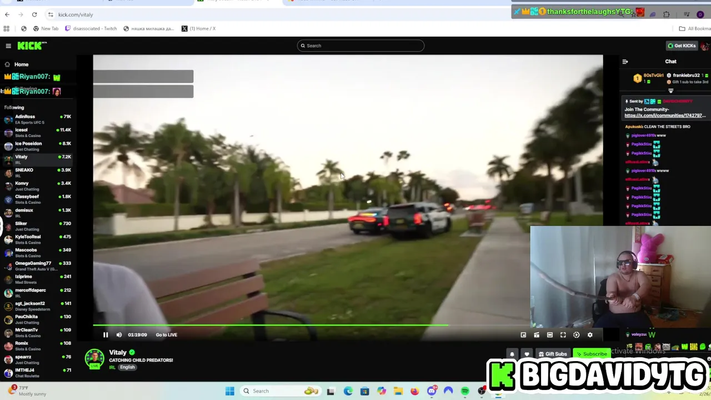Create a clip of the stream
Viewport: 711px width, 400px height.
coord(537,335)
